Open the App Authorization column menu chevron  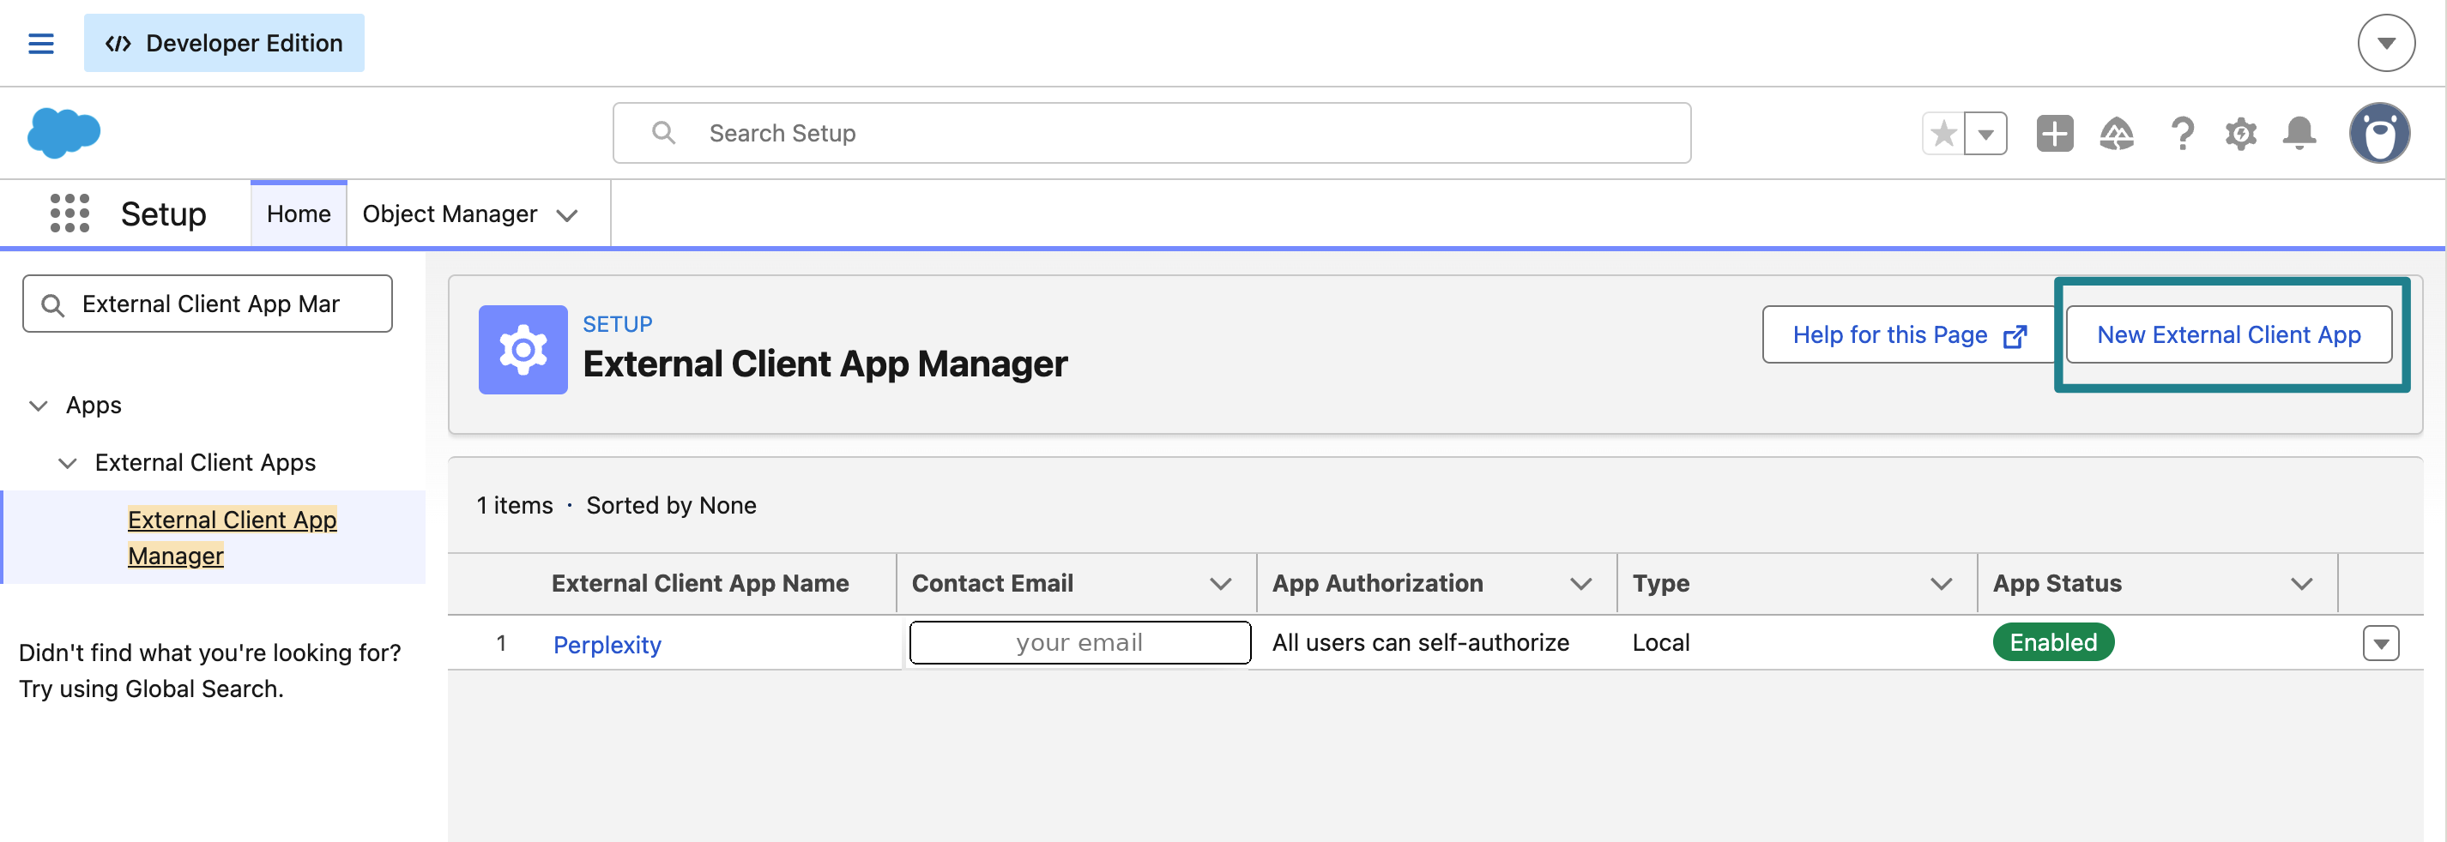click(x=1580, y=584)
